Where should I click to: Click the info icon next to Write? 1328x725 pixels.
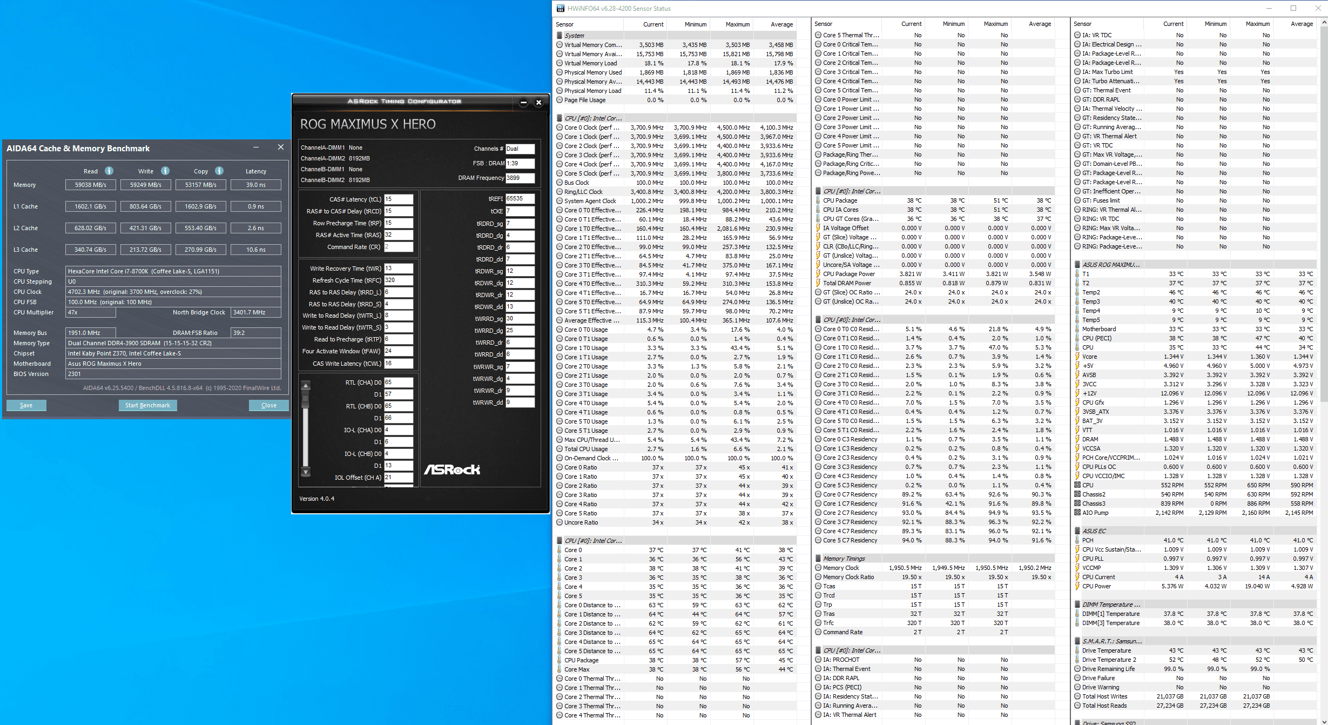(165, 171)
